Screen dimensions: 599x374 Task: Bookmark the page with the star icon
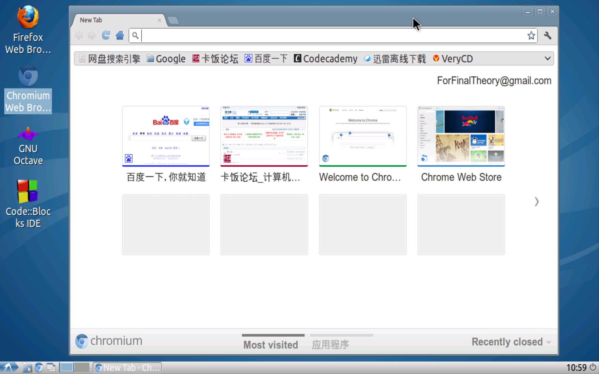coord(531,36)
